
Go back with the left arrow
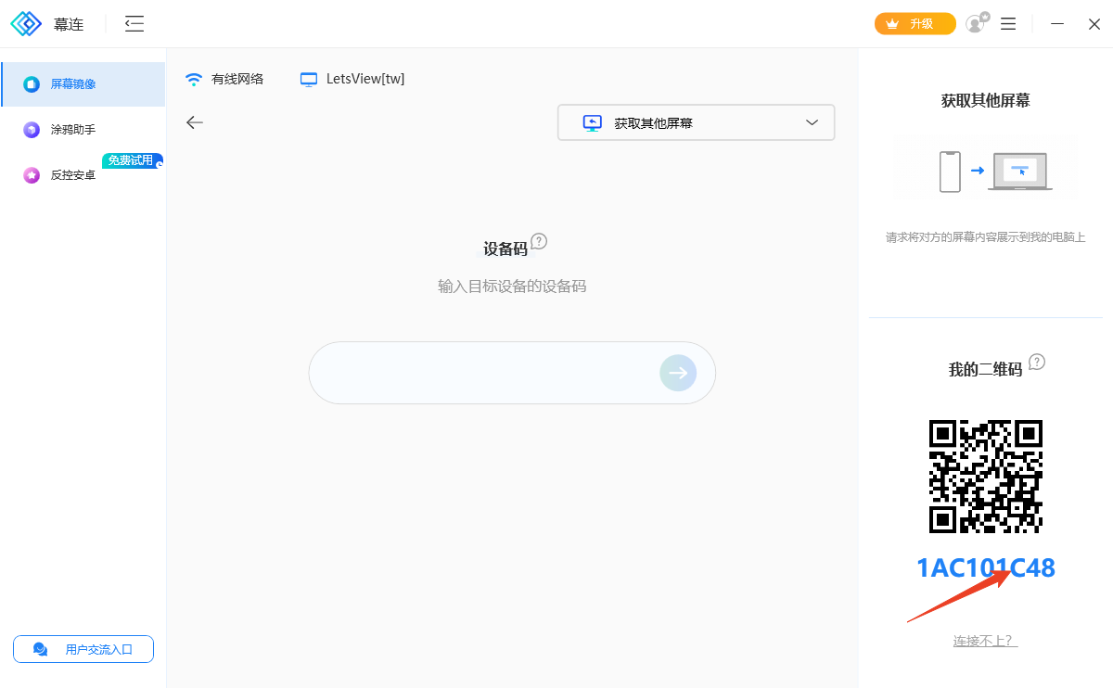pos(195,122)
